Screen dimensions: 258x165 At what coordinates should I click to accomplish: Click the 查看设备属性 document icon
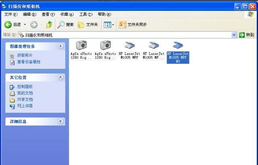(x=12, y=62)
